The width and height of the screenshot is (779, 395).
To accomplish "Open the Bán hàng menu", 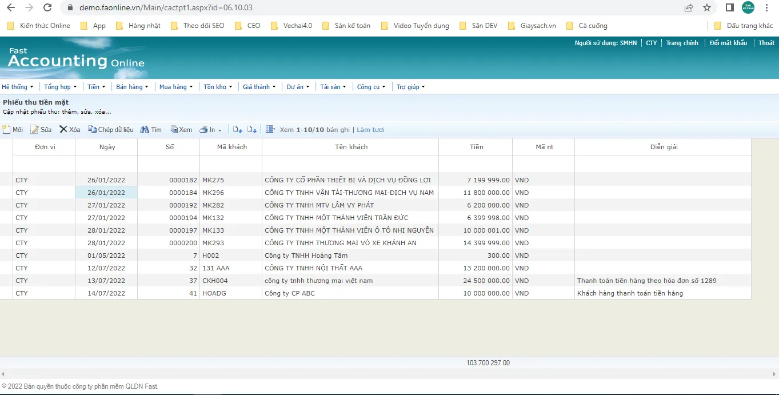I will pos(132,87).
